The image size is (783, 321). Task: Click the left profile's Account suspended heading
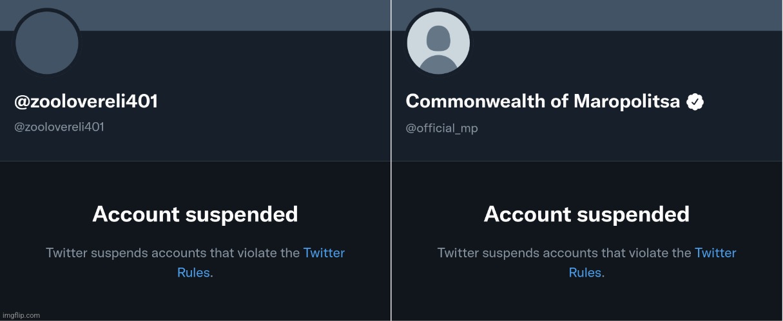[x=195, y=214]
